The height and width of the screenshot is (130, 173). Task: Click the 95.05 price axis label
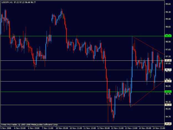click(168, 109)
